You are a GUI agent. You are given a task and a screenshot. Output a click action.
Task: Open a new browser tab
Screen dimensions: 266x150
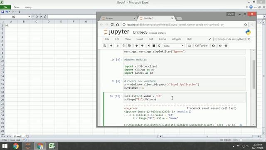[x=179, y=18]
